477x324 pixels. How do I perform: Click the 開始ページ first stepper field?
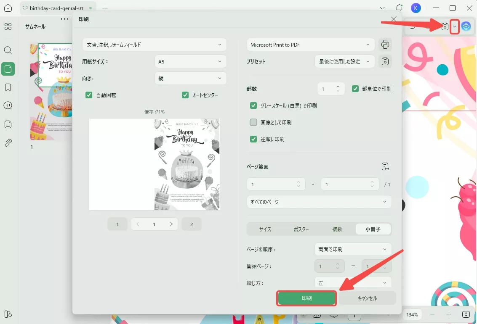tap(330, 266)
